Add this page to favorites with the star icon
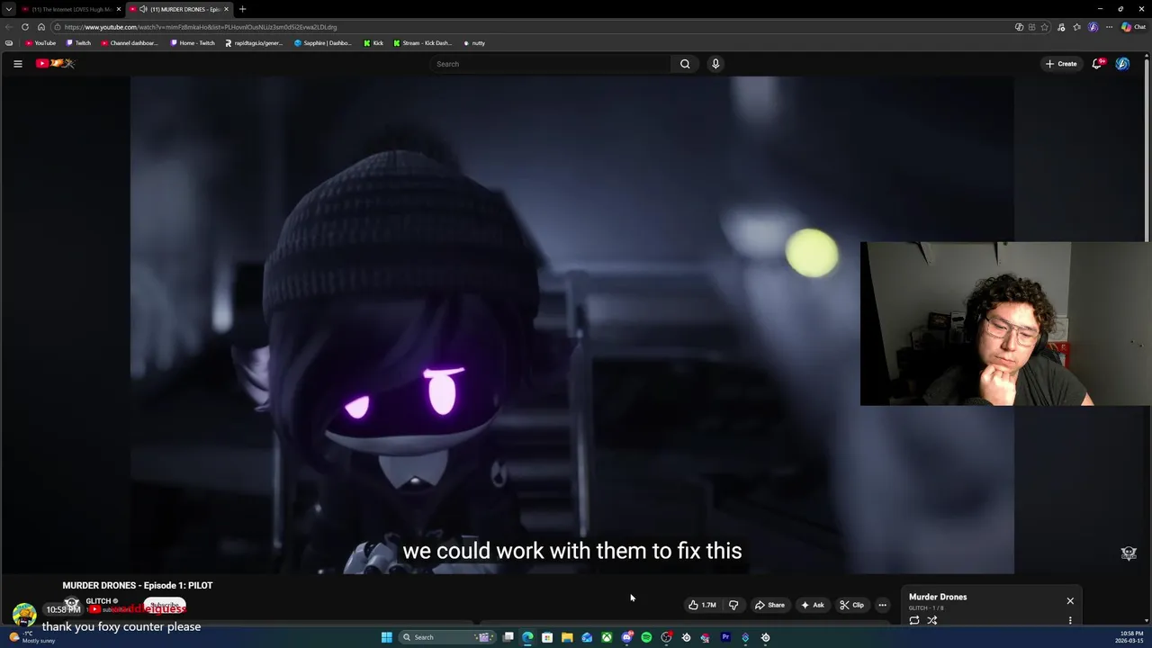1152x648 pixels. click(1044, 27)
